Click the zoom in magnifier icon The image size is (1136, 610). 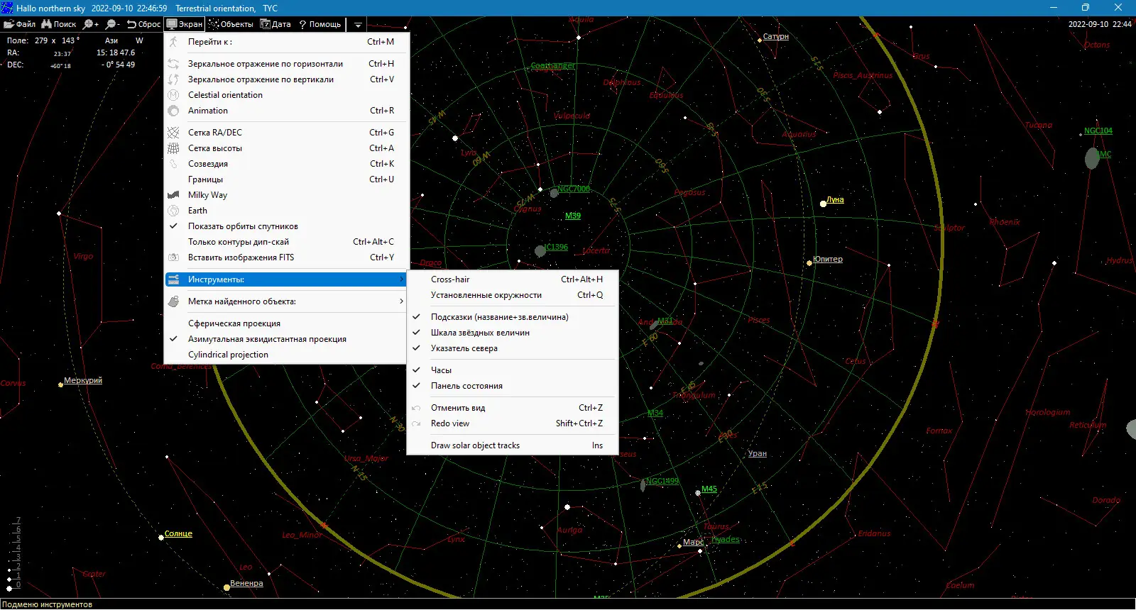pyautogui.click(x=91, y=24)
